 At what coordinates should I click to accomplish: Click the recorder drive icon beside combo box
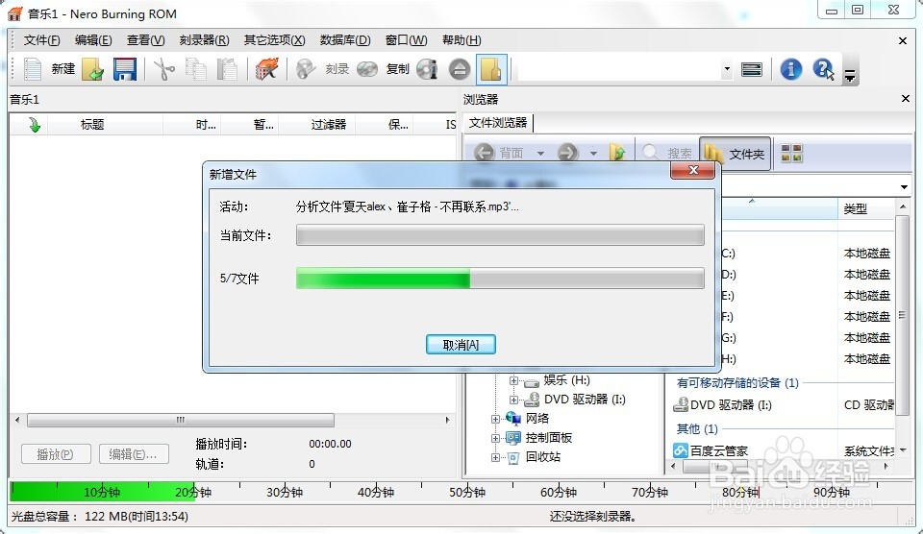point(752,69)
